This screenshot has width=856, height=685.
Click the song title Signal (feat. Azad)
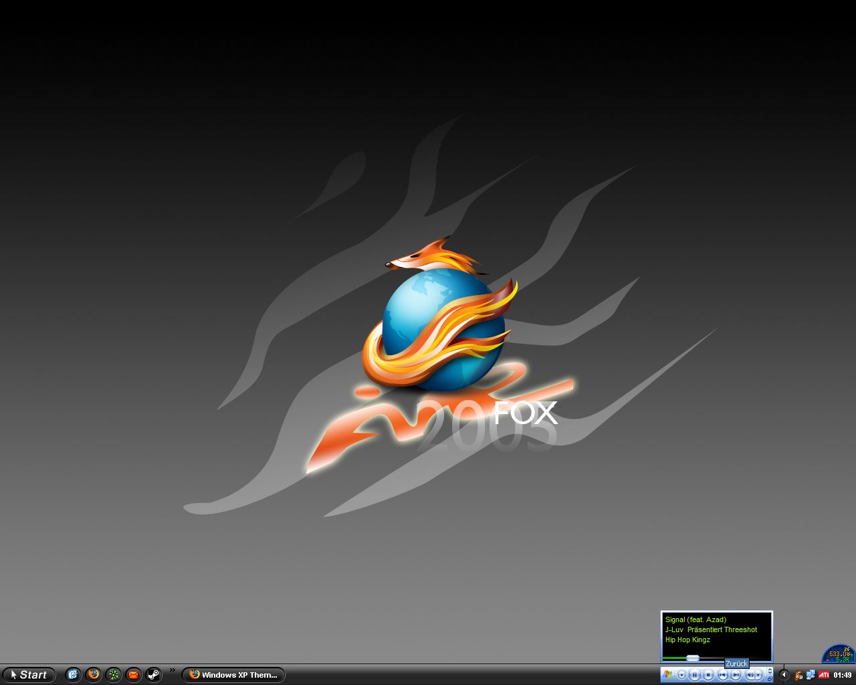click(x=695, y=619)
